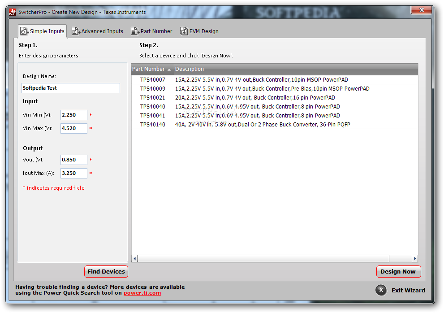This screenshot has width=444, height=313.
Task: Click the horizontal scrollbar left arrow
Action: (135, 258)
